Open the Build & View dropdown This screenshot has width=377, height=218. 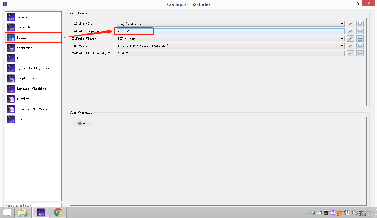click(231, 24)
